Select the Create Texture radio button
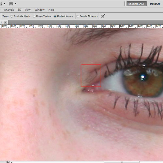This screenshot has height=163, width=163. (x=34, y=16)
